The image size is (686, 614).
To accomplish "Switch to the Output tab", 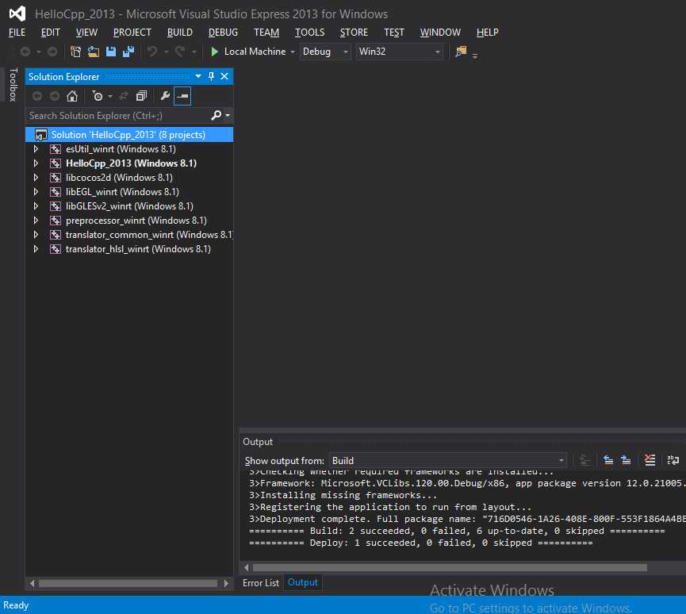I will pos(303,582).
